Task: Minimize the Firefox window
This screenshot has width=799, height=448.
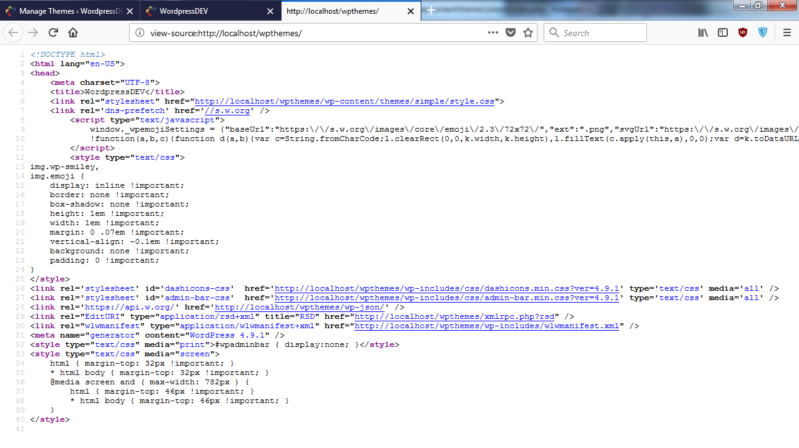Action: click(742, 5)
